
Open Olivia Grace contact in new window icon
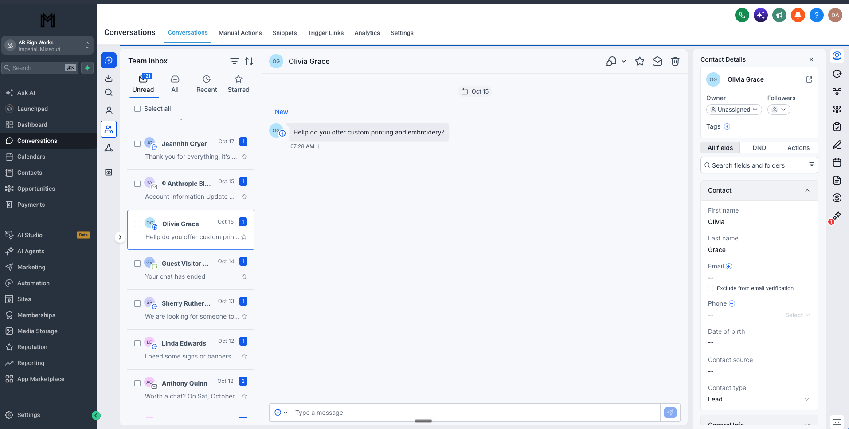[809, 79]
